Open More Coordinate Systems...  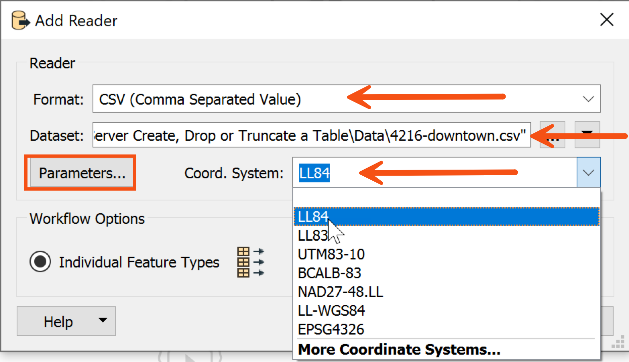click(x=399, y=349)
